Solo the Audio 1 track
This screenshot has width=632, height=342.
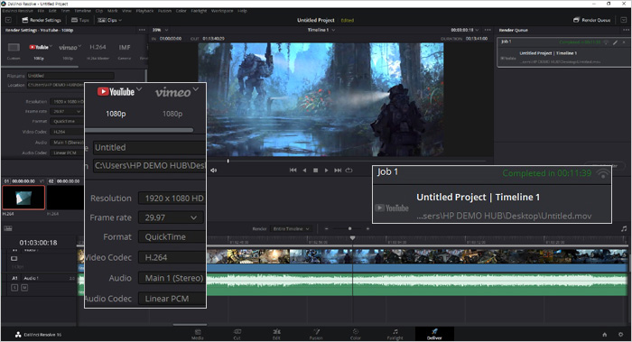coord(14,288)
